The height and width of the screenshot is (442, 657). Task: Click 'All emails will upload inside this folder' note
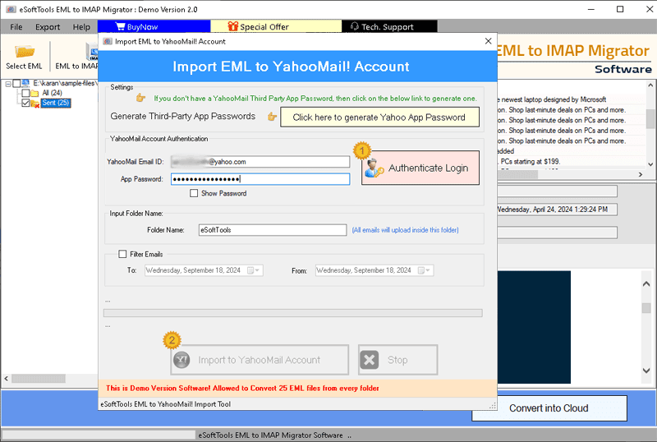tap(405, 230)
